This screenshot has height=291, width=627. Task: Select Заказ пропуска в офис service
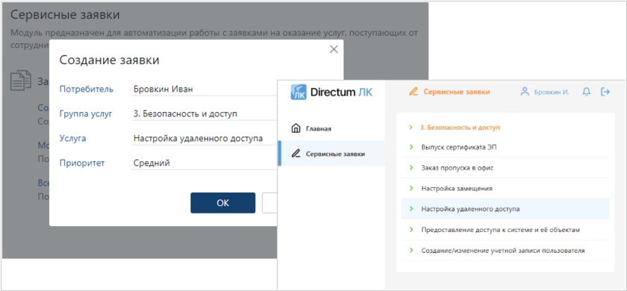(x=505, y=168)
